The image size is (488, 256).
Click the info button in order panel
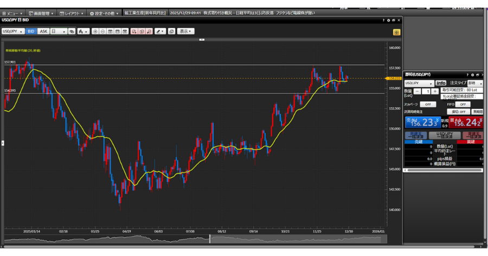[x=441, y=83]
